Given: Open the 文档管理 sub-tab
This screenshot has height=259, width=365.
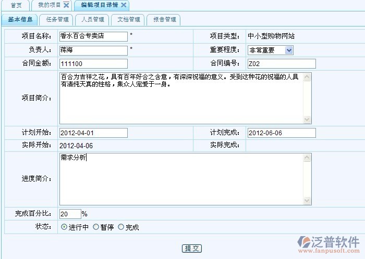Looking at the screenshot, I should 128,19.
